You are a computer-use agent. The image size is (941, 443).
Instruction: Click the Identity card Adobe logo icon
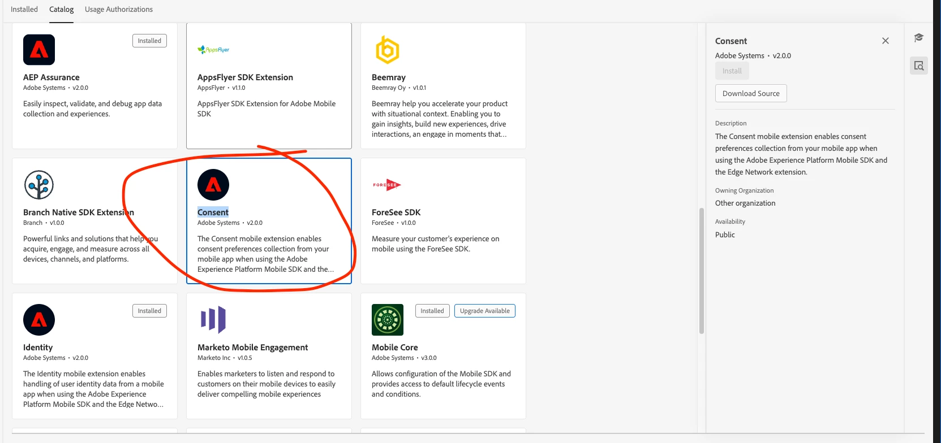coord(39,320)
